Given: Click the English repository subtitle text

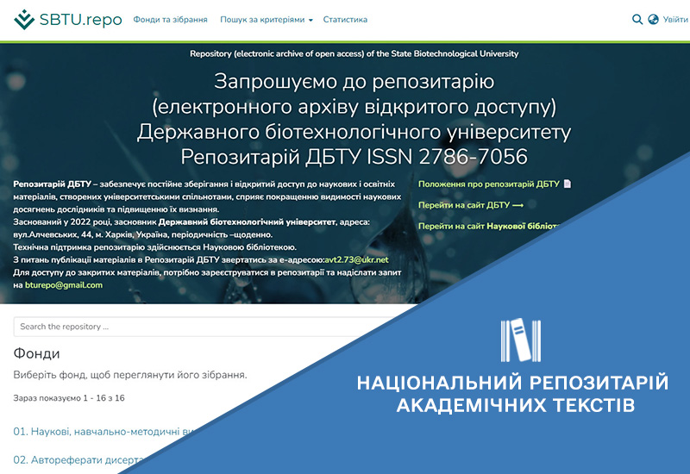Looking at the screenshot, I should (x=354, y=53).
